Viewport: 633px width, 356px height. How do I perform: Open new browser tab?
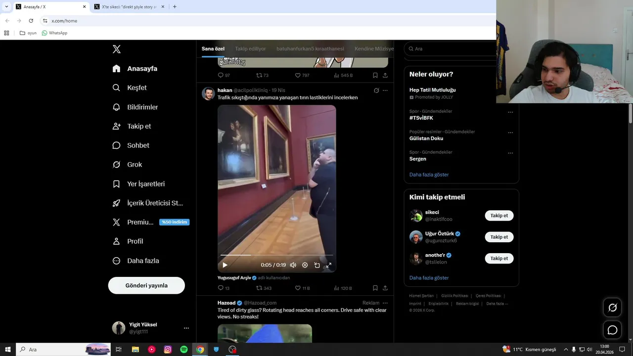pyautogui.click(x=175, y=6)
